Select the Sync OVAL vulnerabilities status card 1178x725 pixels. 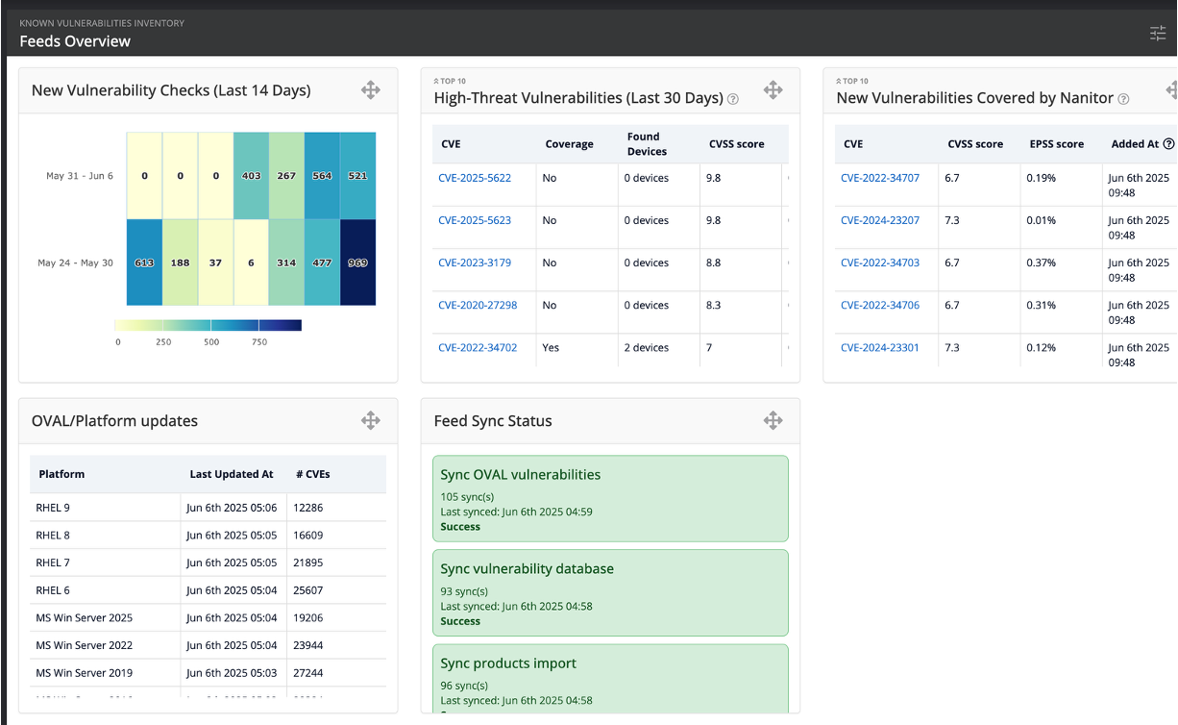pyautogui.click(x=610, y=499)
